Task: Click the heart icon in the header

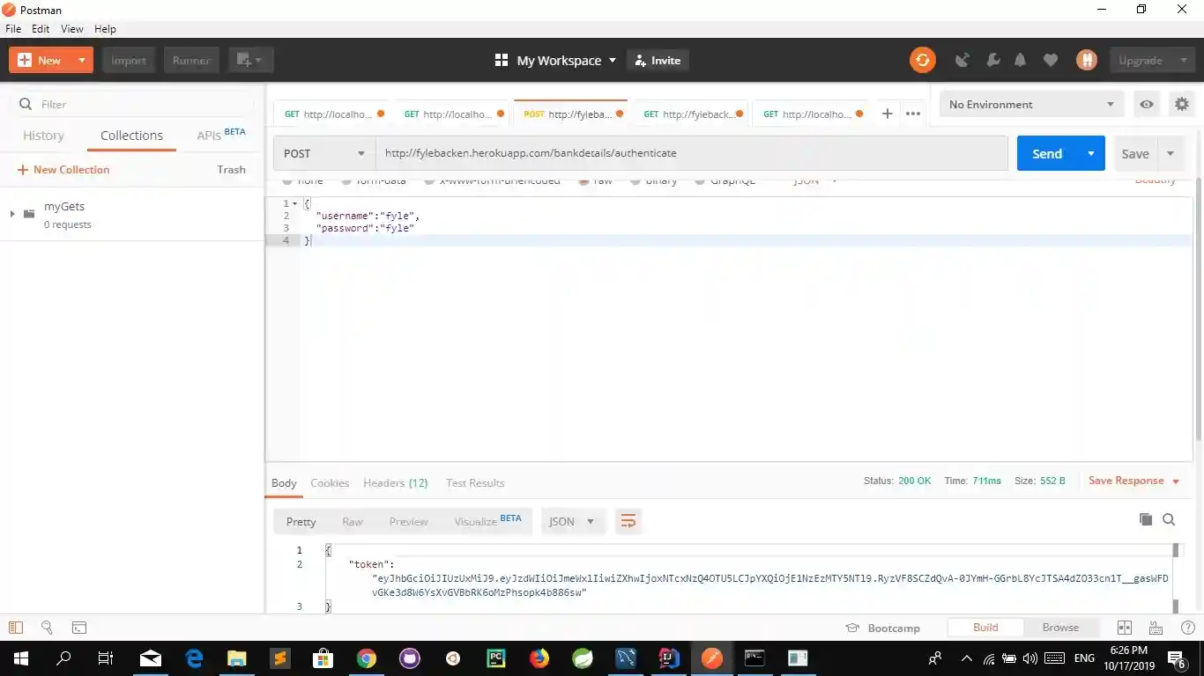Action: pos(1050,60)
